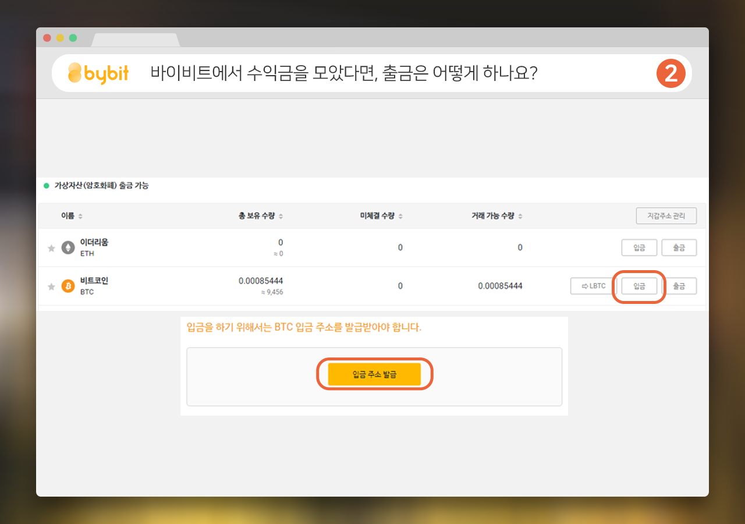This screenshot has height=524, width=745.
Task: Sort by 총 보유 수량 column
Action: (261, 216)
